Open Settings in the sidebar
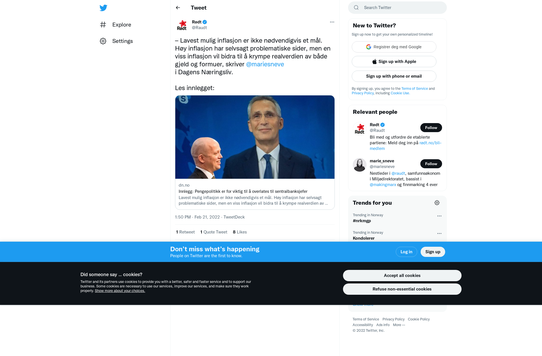Screen dimensions: 542x356 coord(116,41)
